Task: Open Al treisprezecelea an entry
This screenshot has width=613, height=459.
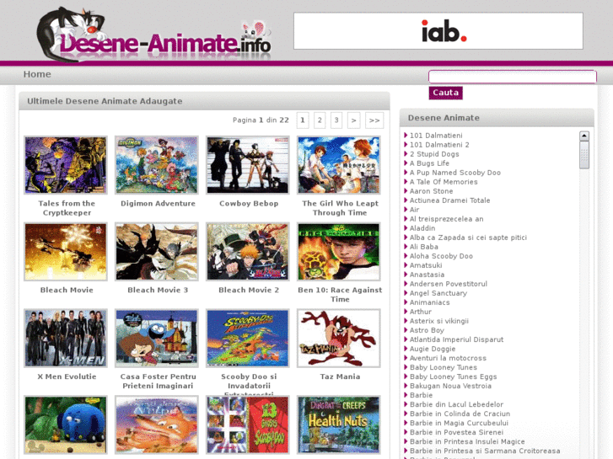Action: point(446,219)
